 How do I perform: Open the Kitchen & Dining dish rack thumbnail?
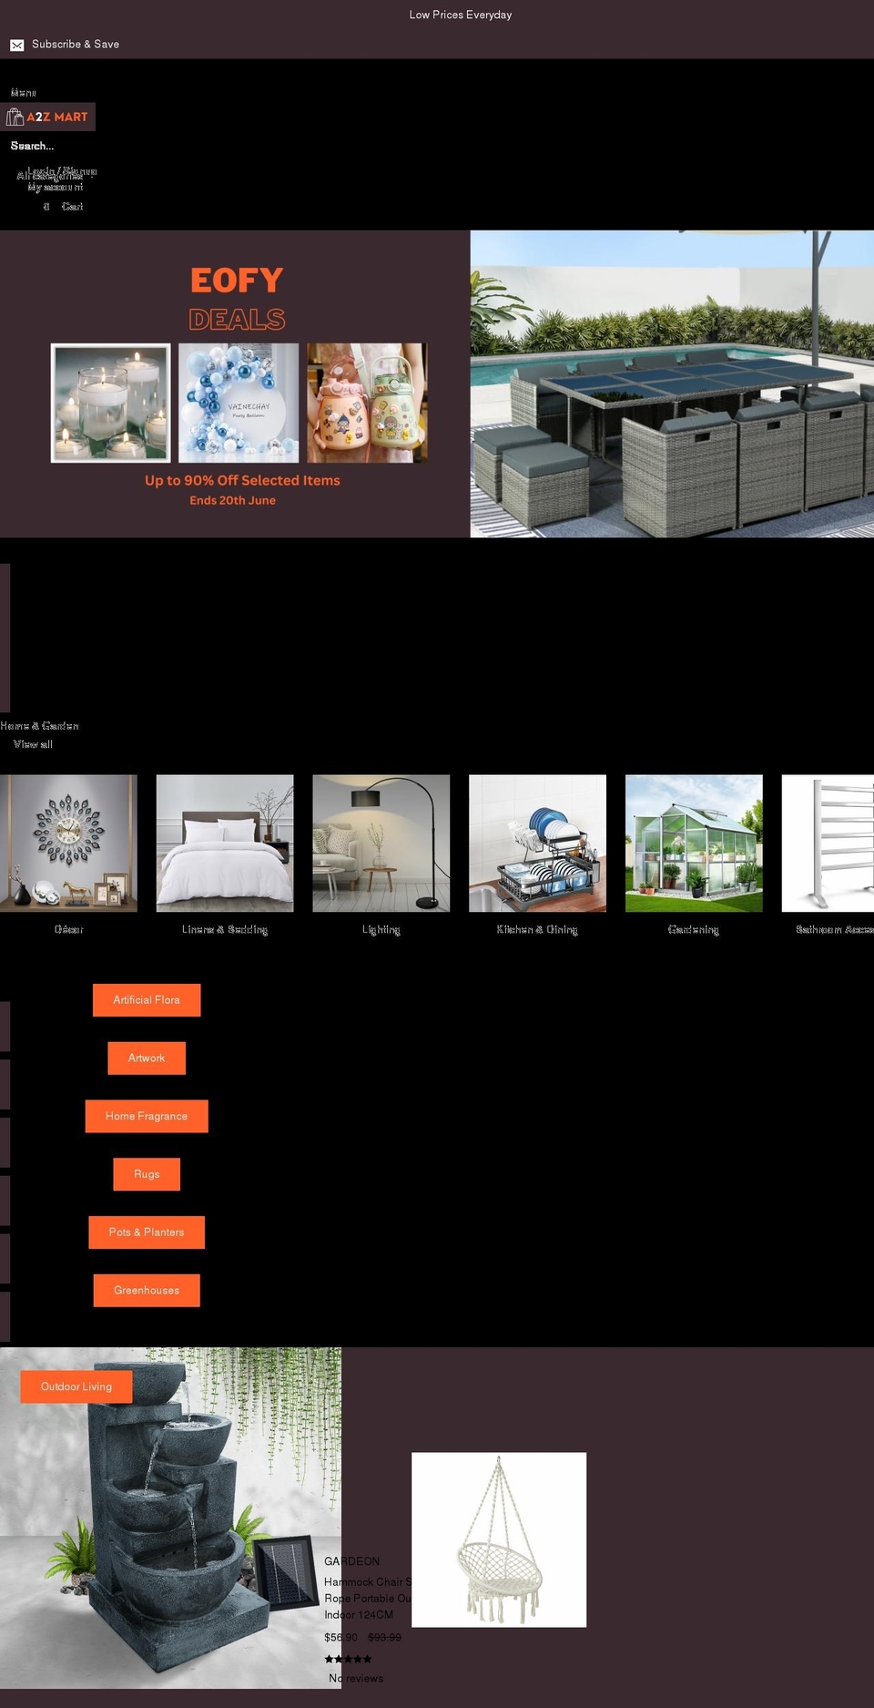[537, 844]
